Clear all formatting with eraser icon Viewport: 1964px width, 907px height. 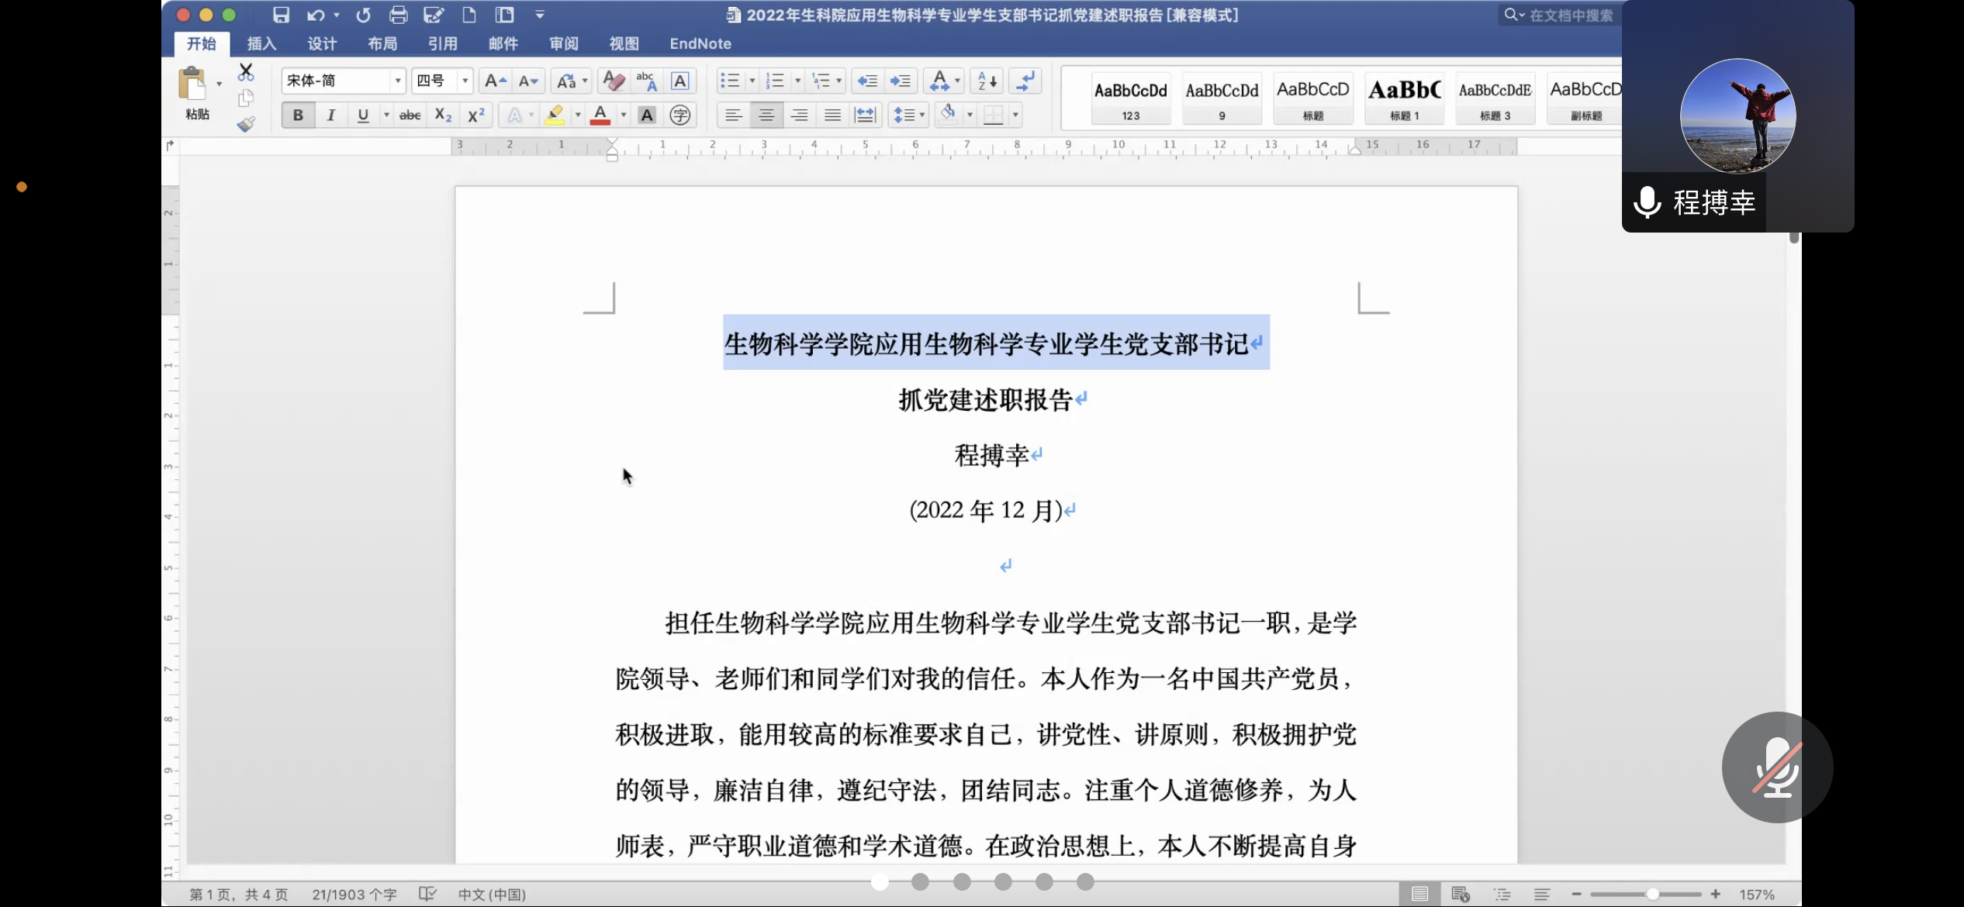click(614, 81)
